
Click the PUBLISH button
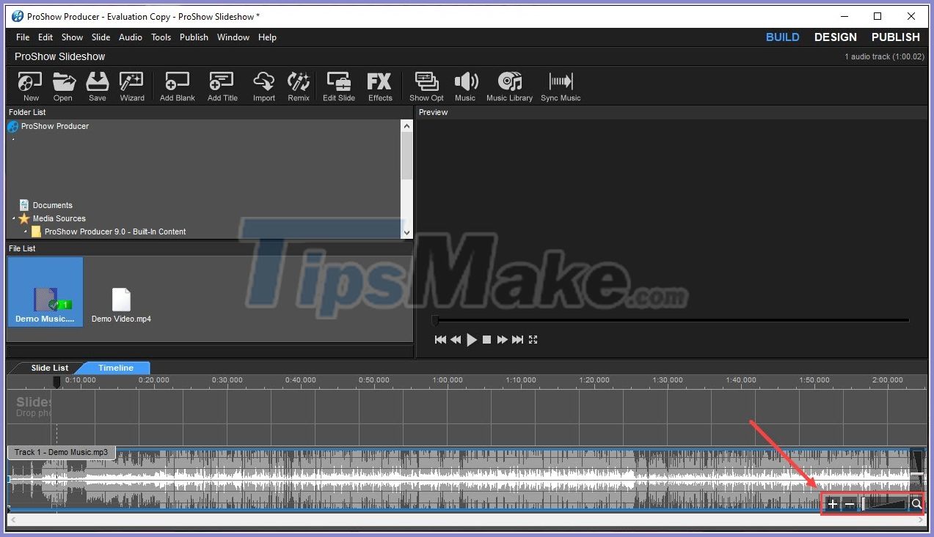(894, 37)
